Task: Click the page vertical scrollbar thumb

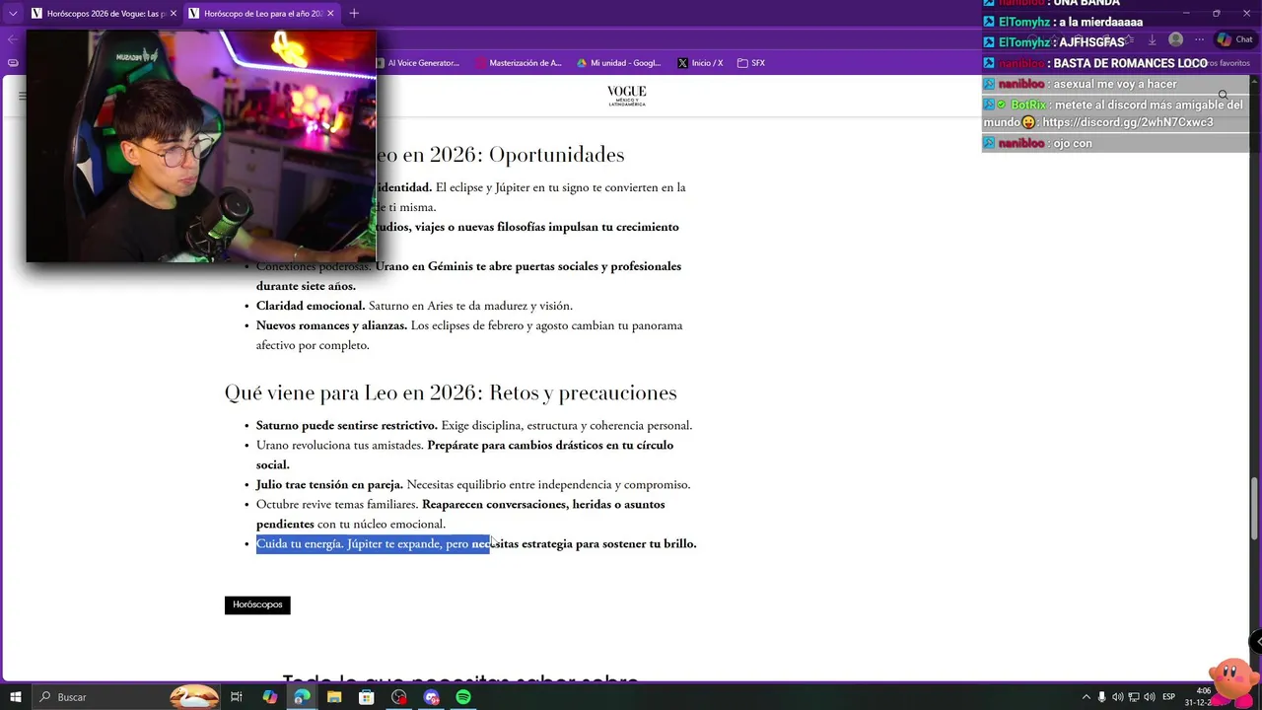Action: [x=1254, y=508]
